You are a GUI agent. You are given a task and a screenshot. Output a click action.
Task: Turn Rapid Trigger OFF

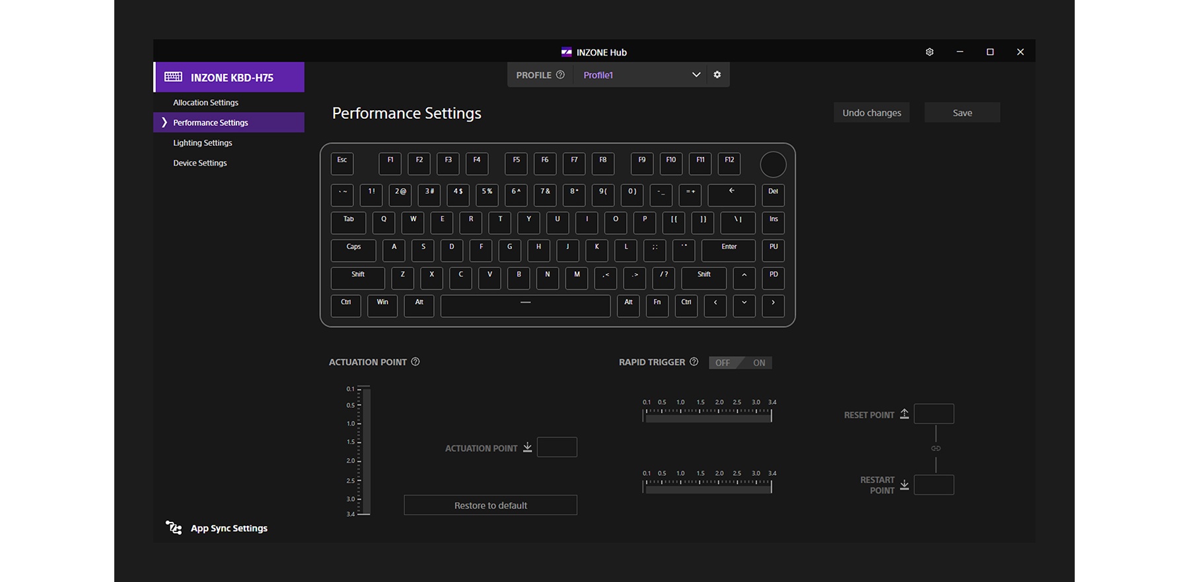(723, 363)
